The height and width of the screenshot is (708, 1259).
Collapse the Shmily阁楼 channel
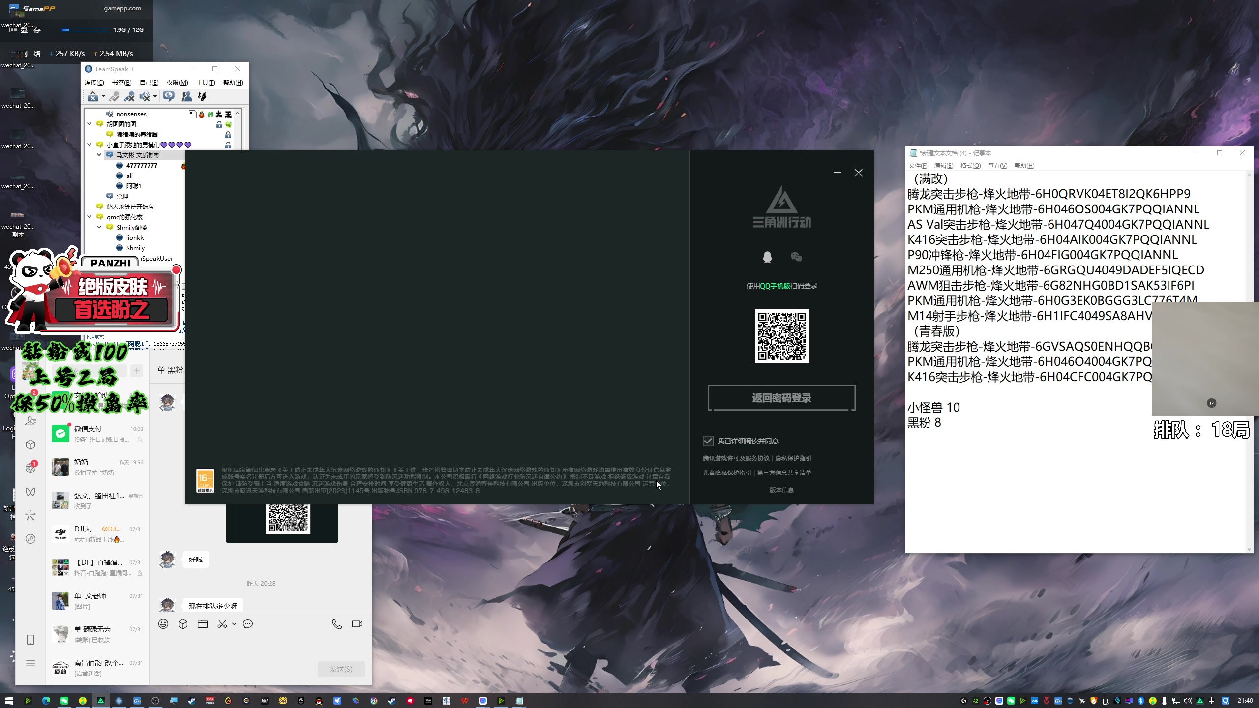(99, 227)
